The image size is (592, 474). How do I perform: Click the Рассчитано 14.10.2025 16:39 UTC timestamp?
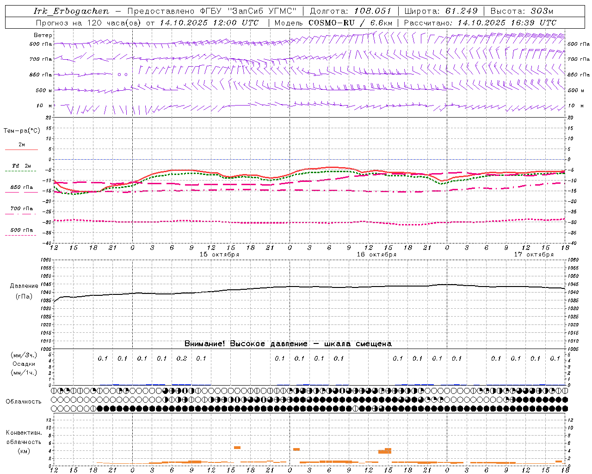click(480, 23)
